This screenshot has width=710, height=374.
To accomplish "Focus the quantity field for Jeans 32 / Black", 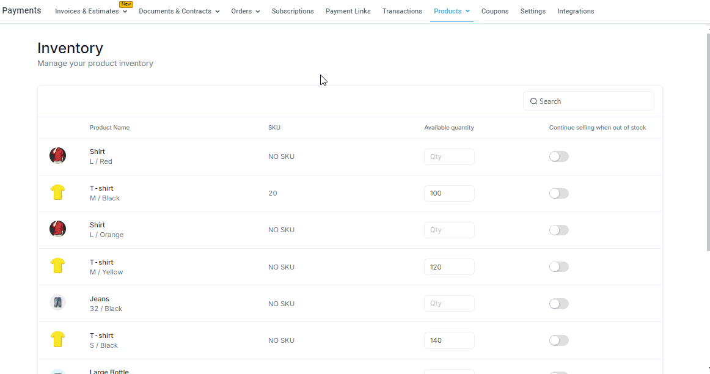I will [449, 303].
